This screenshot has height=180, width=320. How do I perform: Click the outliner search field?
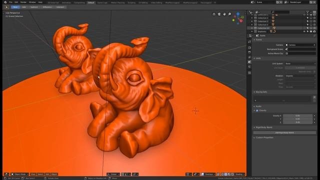pos(280,12)
